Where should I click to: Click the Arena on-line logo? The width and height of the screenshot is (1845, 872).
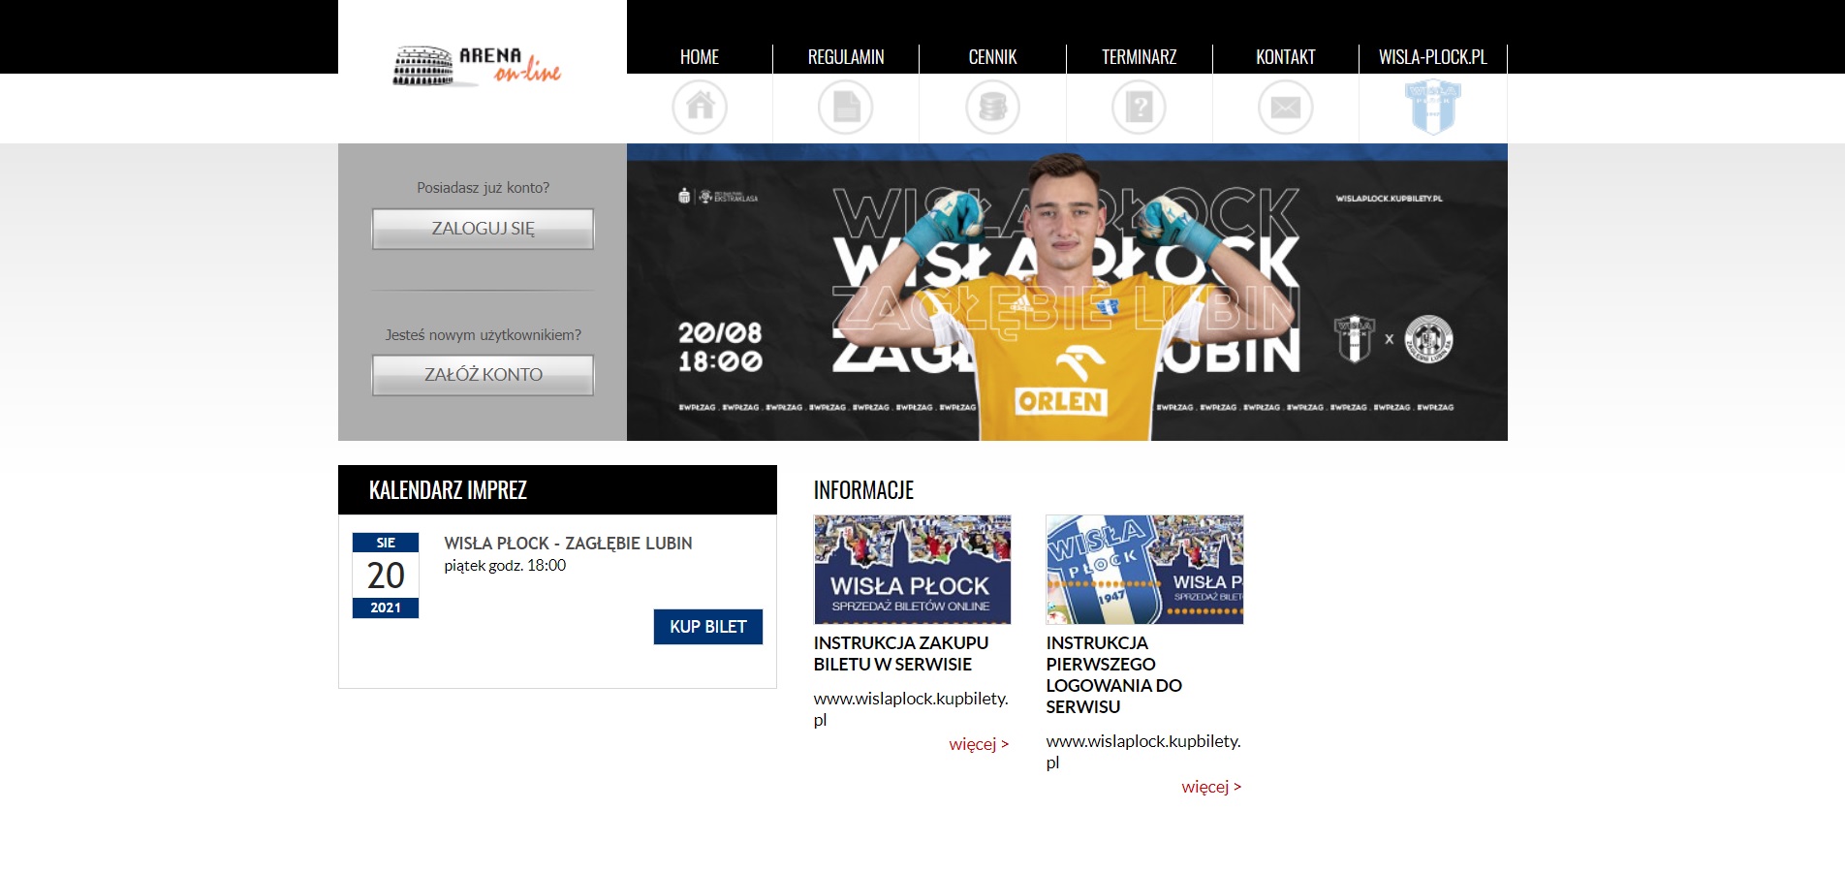(x=477, y=66)
